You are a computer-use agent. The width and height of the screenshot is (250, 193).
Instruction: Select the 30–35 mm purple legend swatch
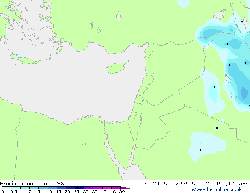[x=88, y=188]
